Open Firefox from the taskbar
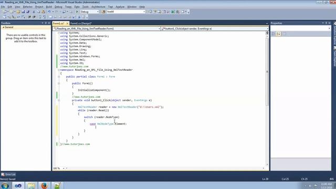Image resolution: width=336 pixels, height=189 pixels. (44, 185)
